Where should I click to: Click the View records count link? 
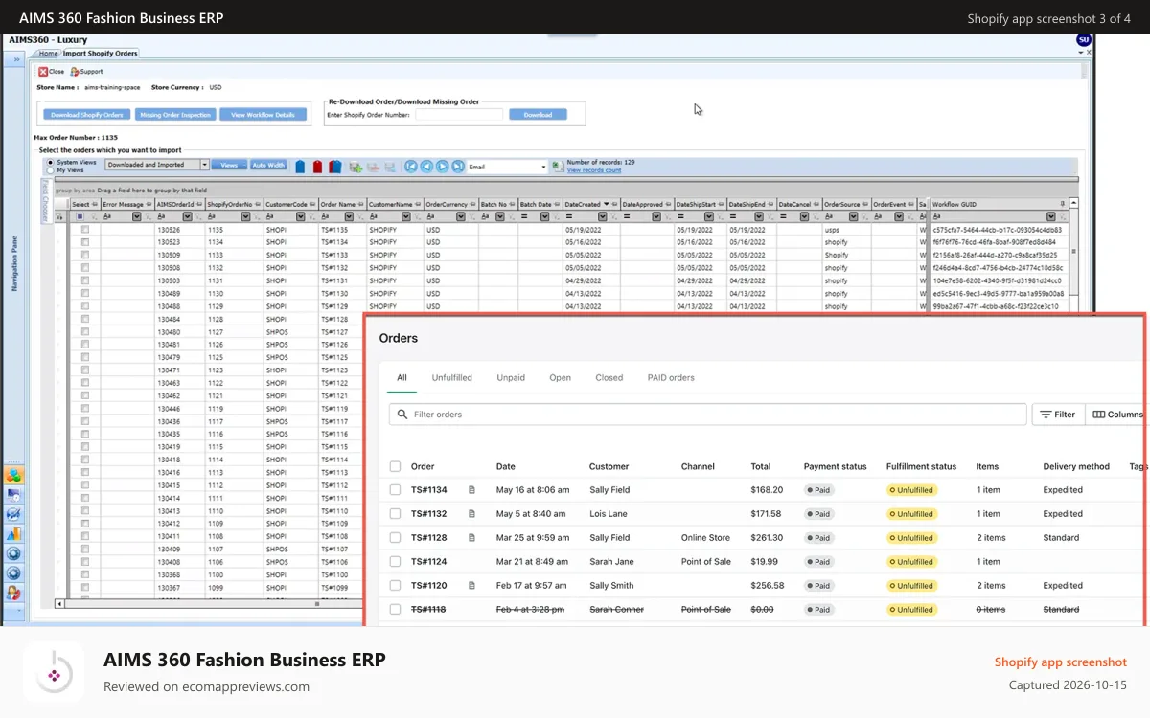(x=594, y=170)
